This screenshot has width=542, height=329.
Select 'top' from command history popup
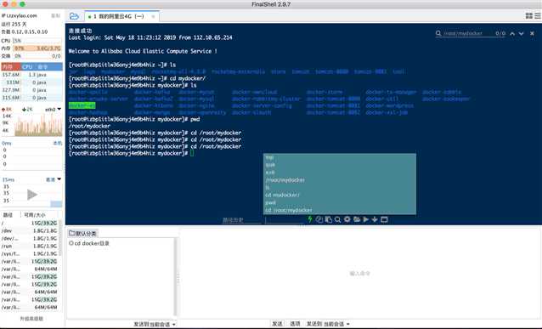point(340,157)
